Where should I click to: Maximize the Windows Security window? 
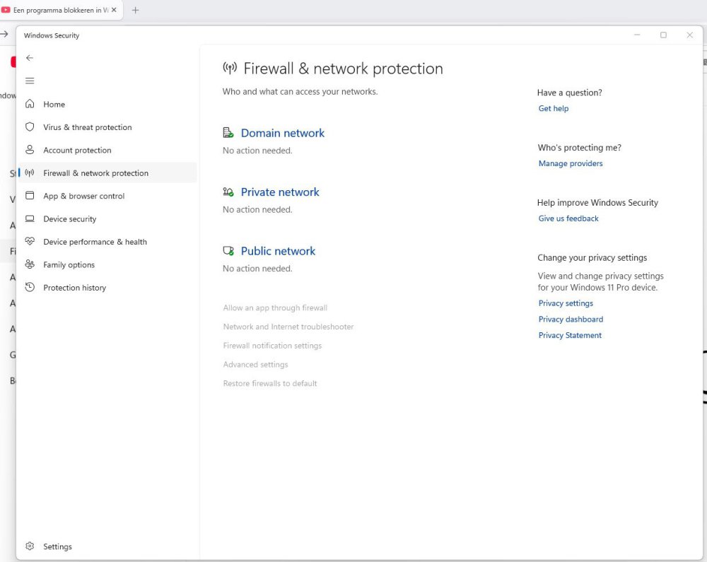[663, 35]
